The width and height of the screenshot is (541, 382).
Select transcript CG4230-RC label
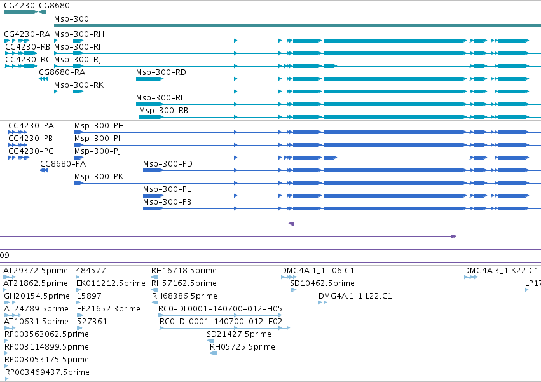tap(28, 60)
